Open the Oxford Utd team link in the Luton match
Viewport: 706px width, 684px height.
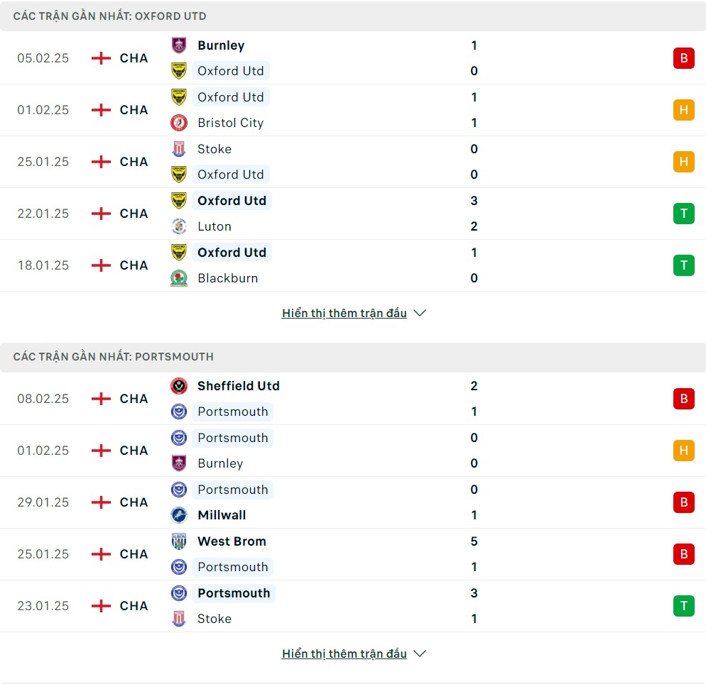click(x=232, y=201)
